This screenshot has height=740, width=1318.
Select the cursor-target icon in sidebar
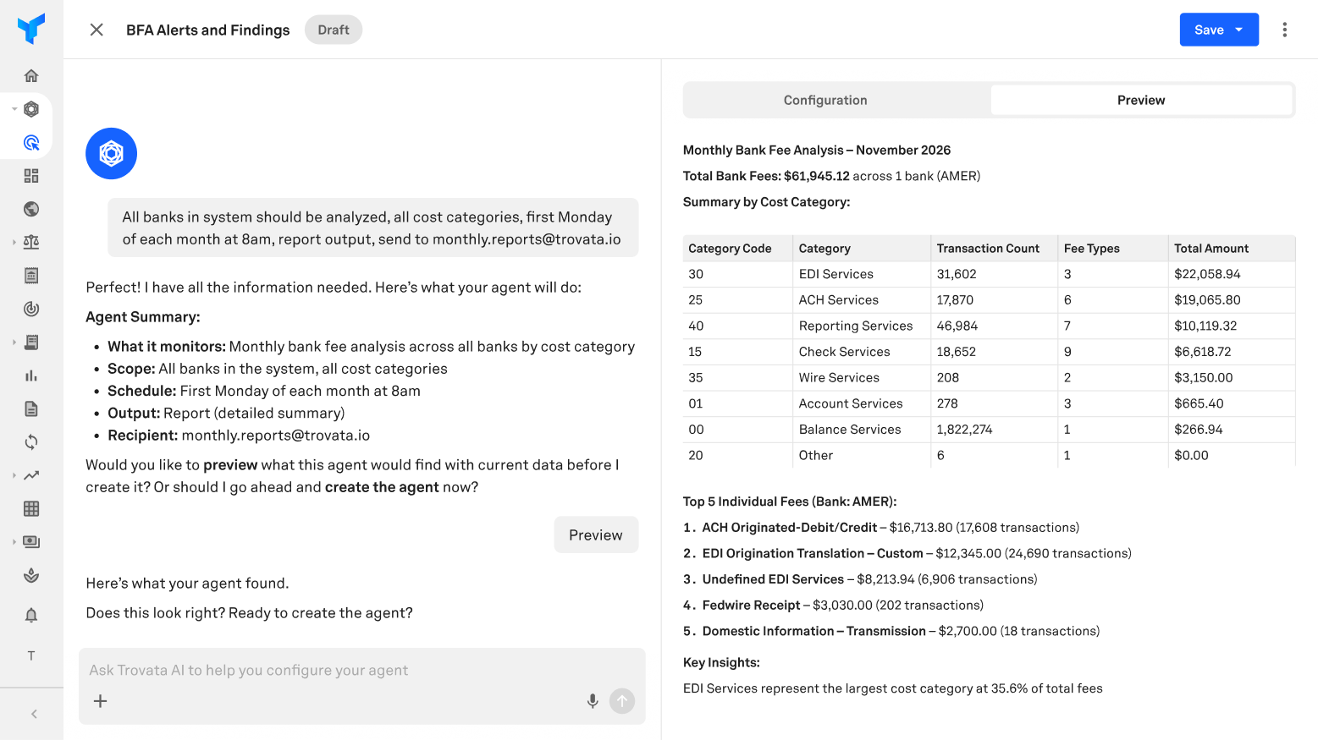click(31, 142)
